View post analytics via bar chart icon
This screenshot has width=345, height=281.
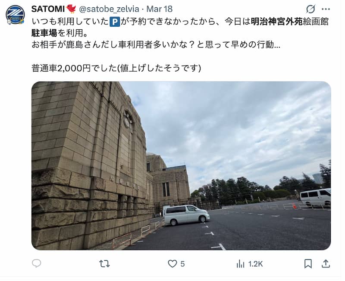[x=241, y=264]
